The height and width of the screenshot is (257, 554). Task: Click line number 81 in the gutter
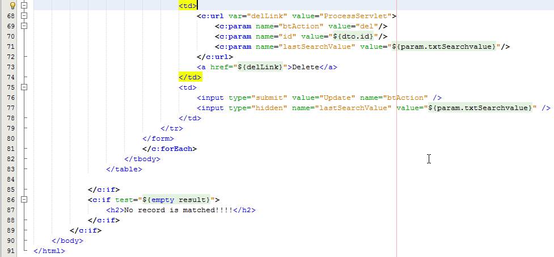click(x=11, y=149)
